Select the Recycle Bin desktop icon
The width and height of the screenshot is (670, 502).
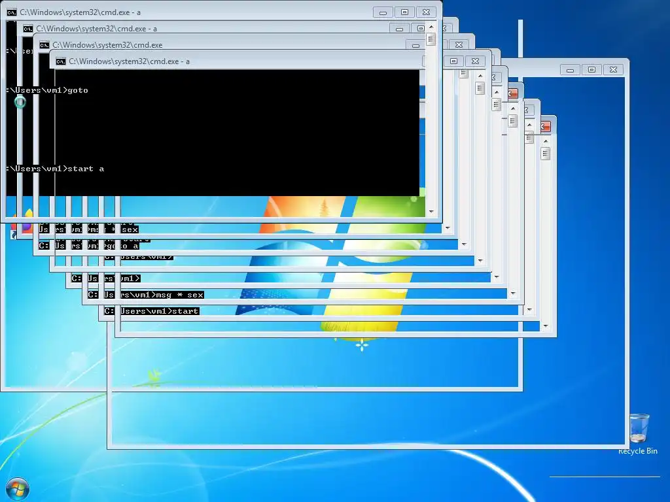(x=638, y=434)
